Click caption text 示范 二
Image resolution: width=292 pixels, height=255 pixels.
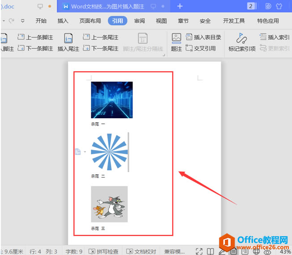coord(98,176)
